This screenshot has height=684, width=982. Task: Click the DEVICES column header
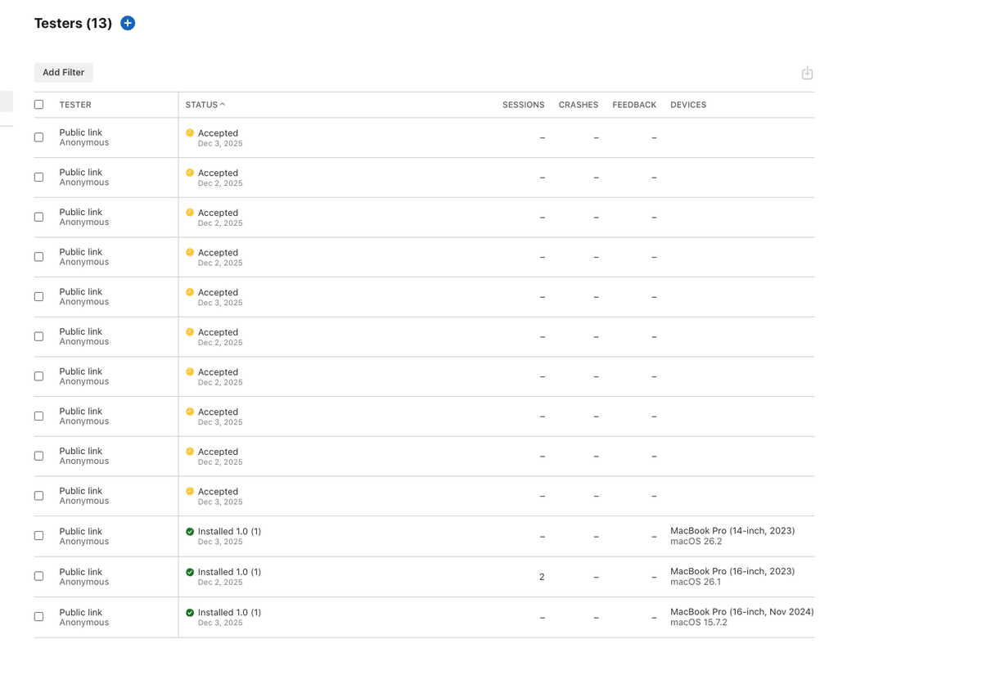coord(688,105)
